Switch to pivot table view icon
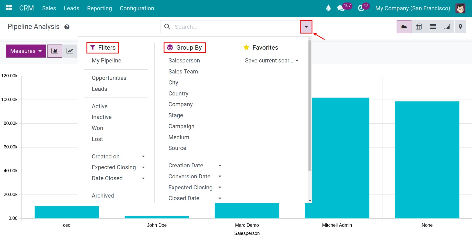 tap(419, 27)
